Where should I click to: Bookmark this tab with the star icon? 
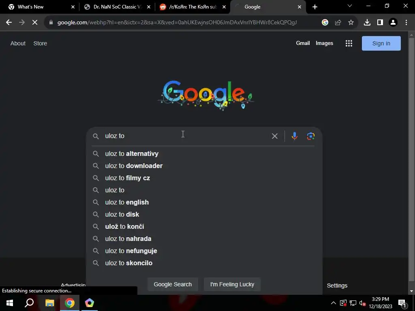point(351,23)
